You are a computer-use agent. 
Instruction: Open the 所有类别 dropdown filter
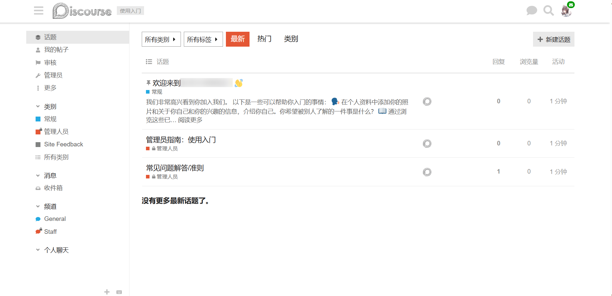point(161,40)
